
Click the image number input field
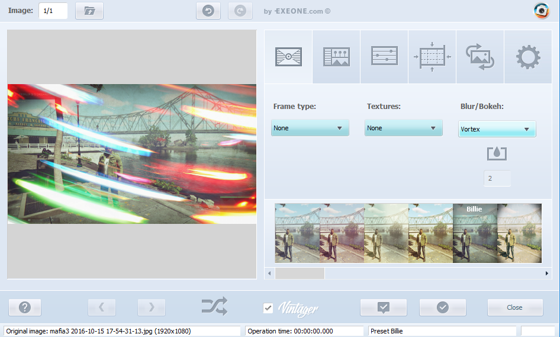(x=53, y=11)
